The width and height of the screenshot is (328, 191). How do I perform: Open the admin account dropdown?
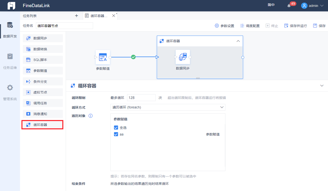322,6
